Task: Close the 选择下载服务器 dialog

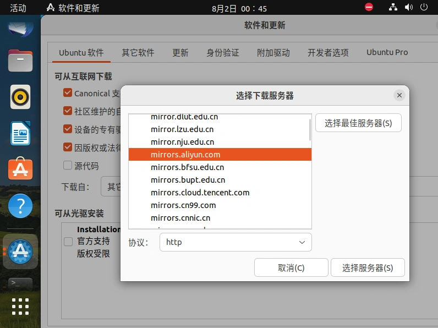Action: point(399,95)
